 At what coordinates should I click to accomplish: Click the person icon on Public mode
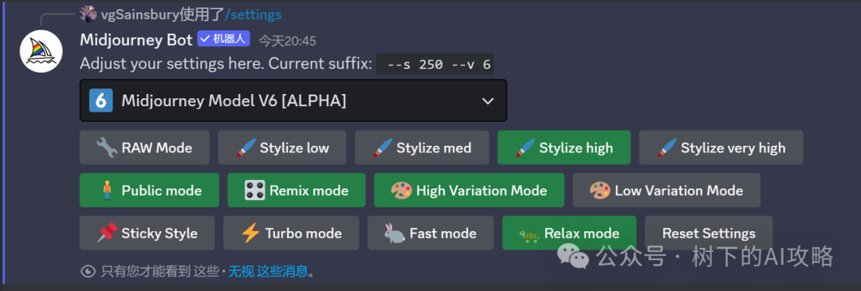point(107,191)
